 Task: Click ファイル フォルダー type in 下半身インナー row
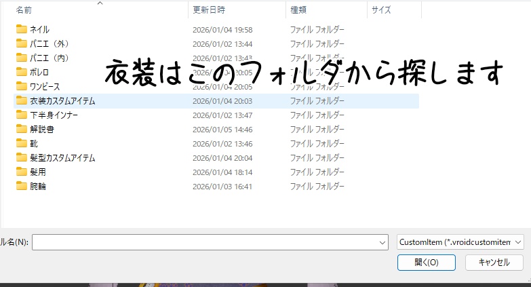(317, 115)
